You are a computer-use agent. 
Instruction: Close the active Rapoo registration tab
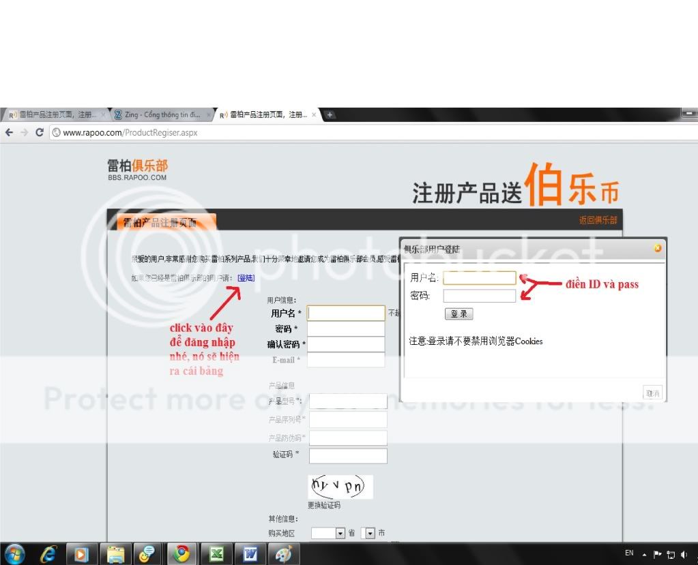pos(314,114)
